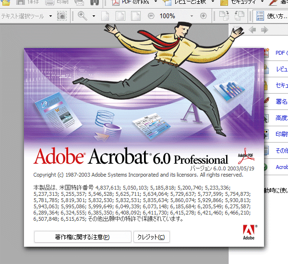
Task: Open the 高度 link in side panel
Action: tap(282, 118)
